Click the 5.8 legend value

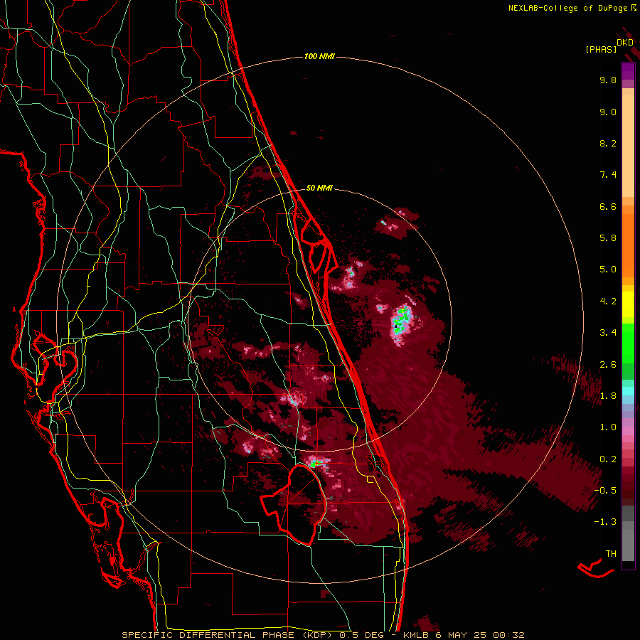point(608,238)
